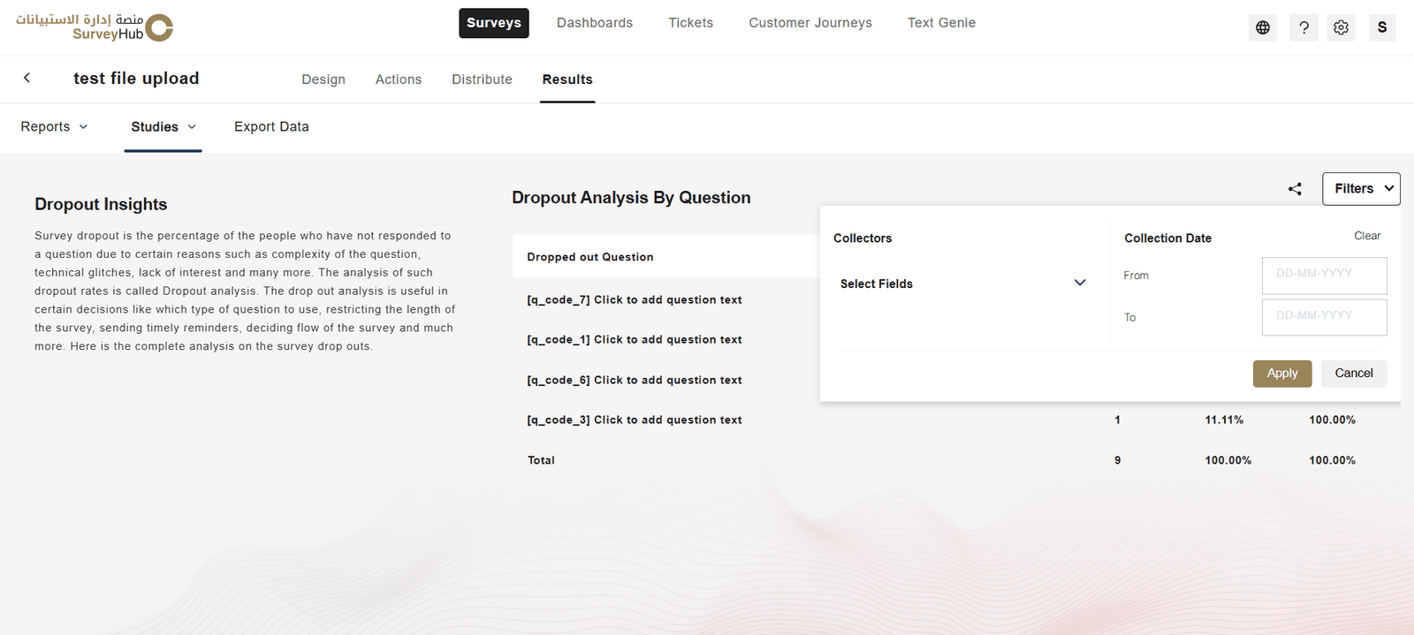Click the Dropout Insights heading

point(101,204)
